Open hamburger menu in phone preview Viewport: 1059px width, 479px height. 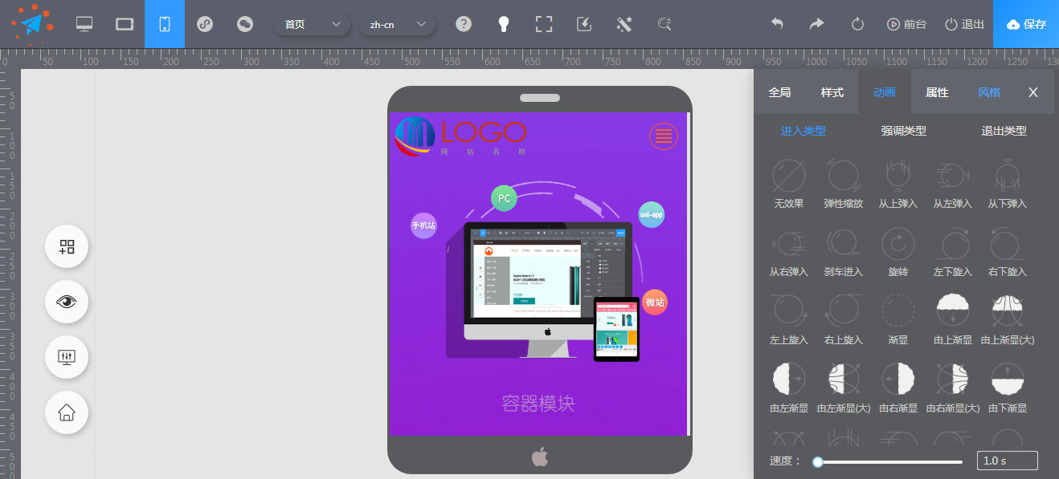tap(663, 136)
